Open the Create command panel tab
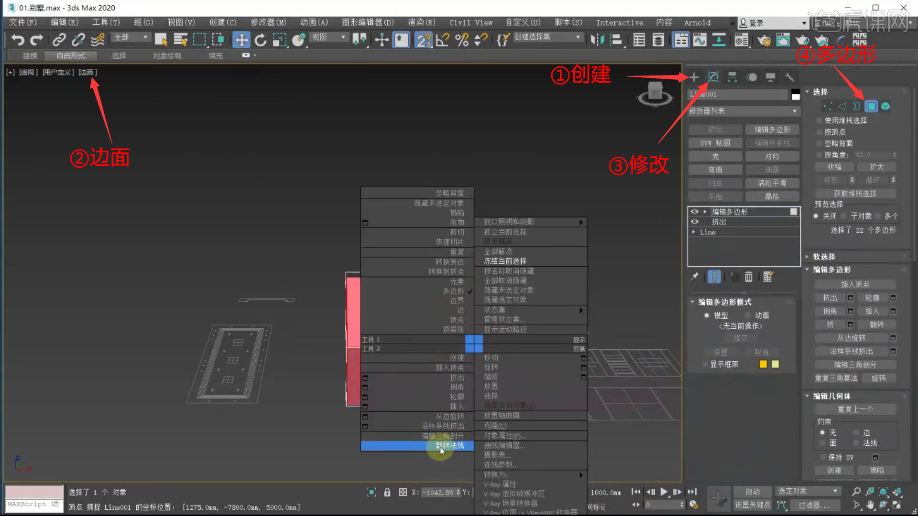The height and width of the screenshot is (516, 918). [x=694, y=77]
